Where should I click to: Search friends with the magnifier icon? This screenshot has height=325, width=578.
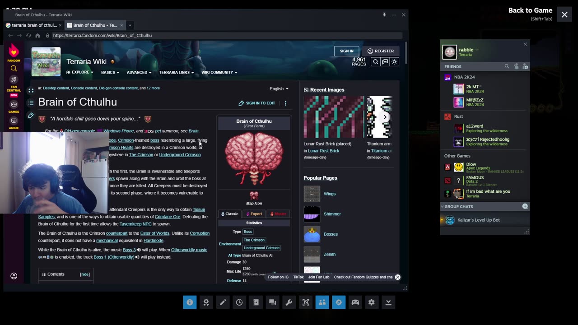click(x=507, y=66)
